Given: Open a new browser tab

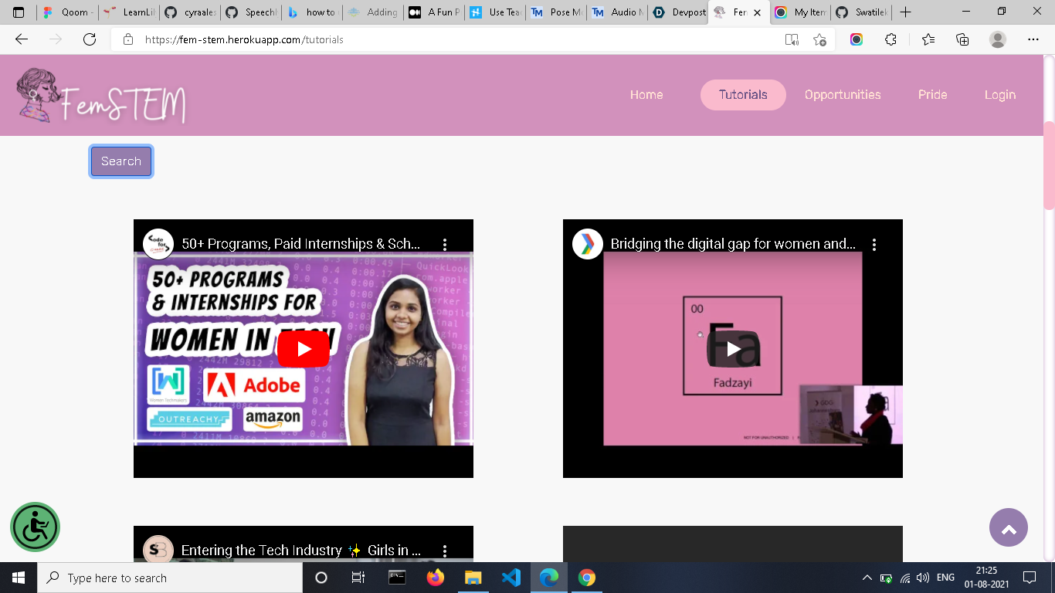Looking at the screenshot, I should pos(906,12).
